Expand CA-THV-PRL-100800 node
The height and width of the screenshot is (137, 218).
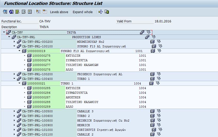(x=14, y=120)
